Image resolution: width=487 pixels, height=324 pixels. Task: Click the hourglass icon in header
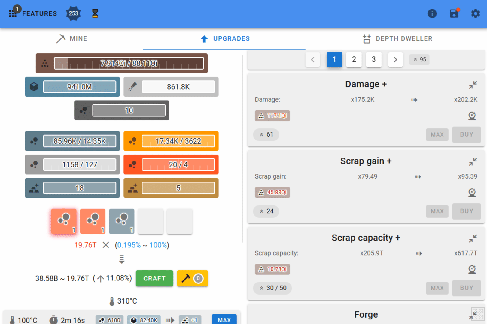(95, 13)
